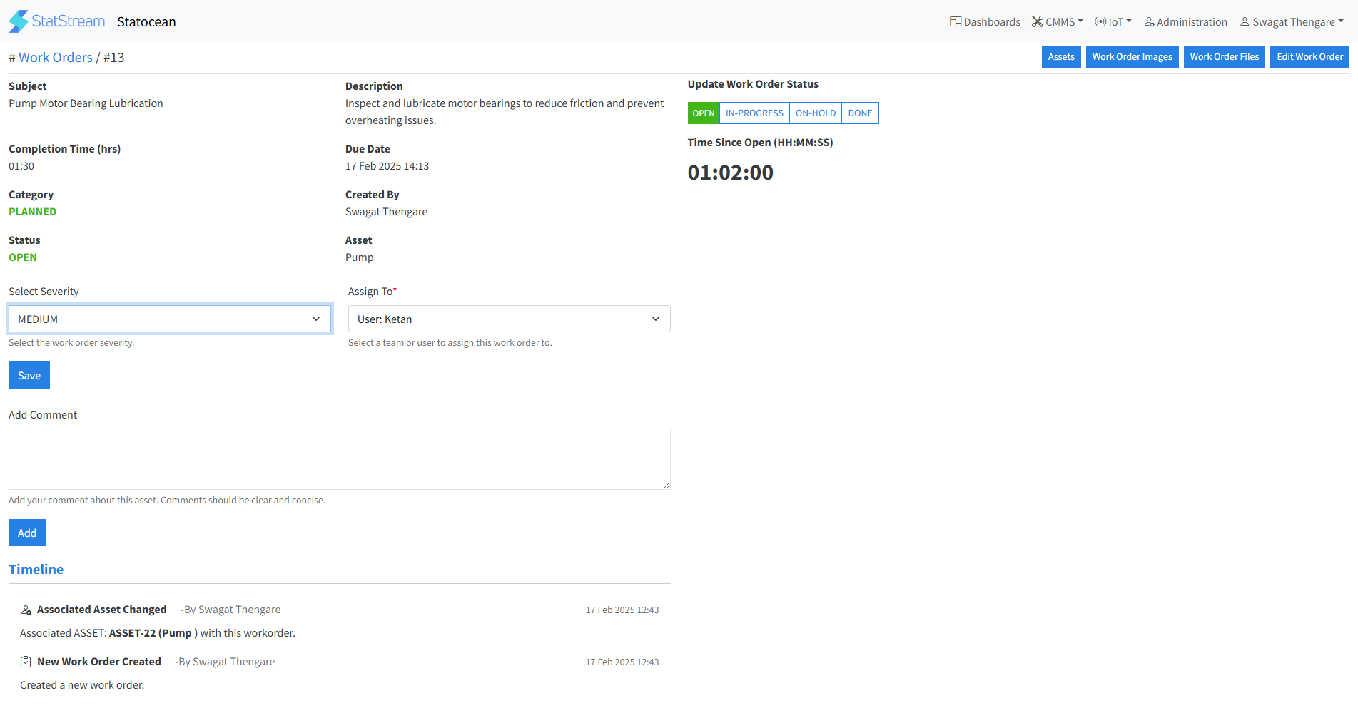This screenshot has height=713, width=1358.
Task: Open the Select Severity dropdown
Action: click(x=170, y=319)
